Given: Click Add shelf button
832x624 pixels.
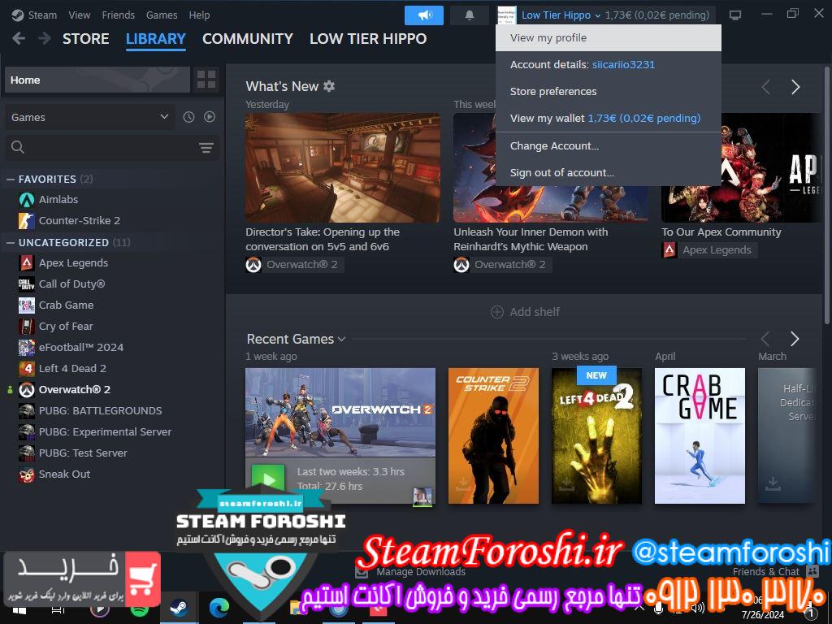Looking at the screenshot, I should point(525,312).
